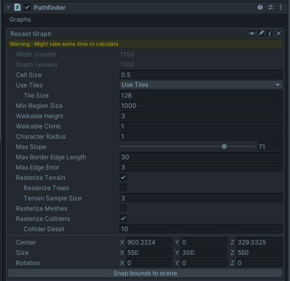The height and width of the screenshot is (281, 290).
Task: Open the Graphs tab
Action: tap(20, 20)
